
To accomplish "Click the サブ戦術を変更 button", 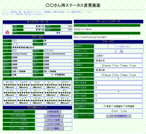I will 54,116.
